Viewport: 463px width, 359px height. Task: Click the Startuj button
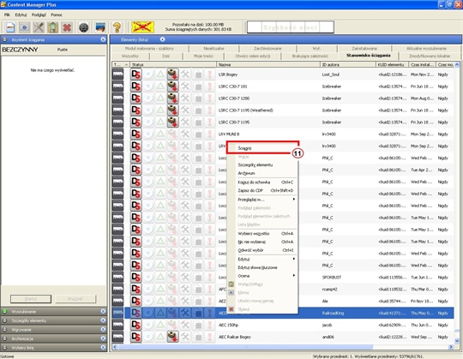[31, 299]
